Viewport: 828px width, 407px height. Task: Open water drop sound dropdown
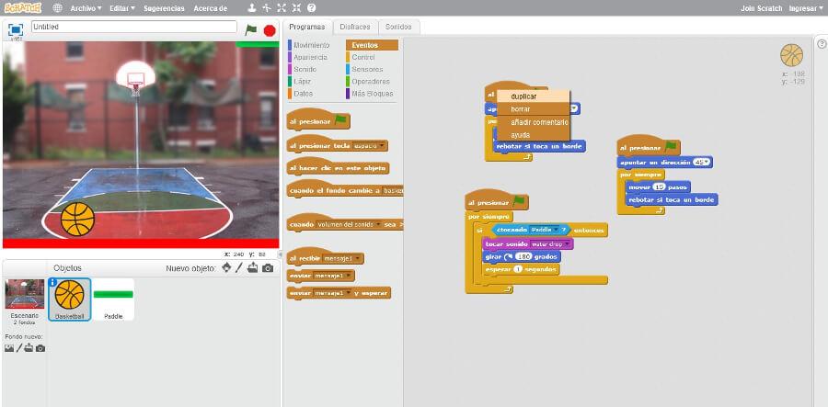pos(551,244)
